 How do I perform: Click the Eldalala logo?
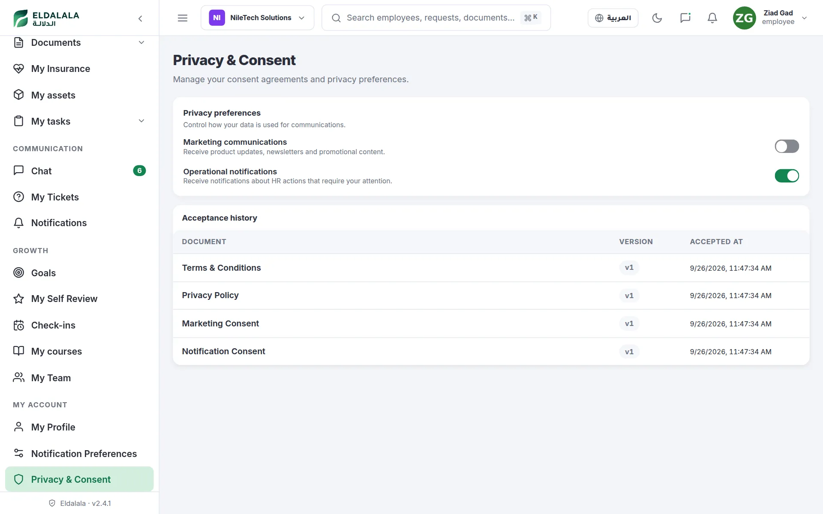[46, 18]
